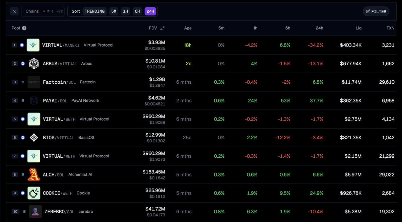This screenshot has height=222, width=402.
Task: Click the COOKIE token logo
Action: 34,193
